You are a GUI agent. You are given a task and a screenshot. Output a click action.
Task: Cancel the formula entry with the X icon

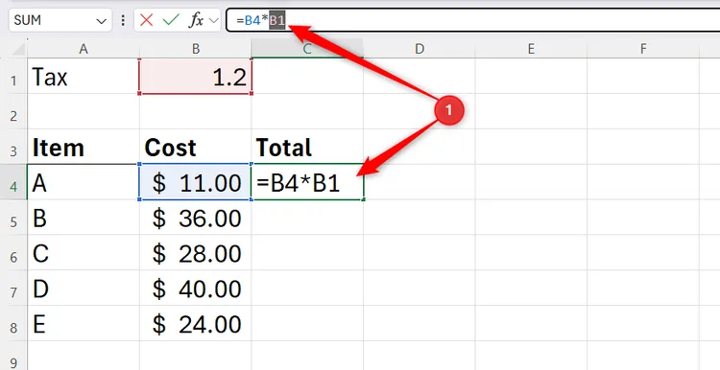[x=147, y=20]
